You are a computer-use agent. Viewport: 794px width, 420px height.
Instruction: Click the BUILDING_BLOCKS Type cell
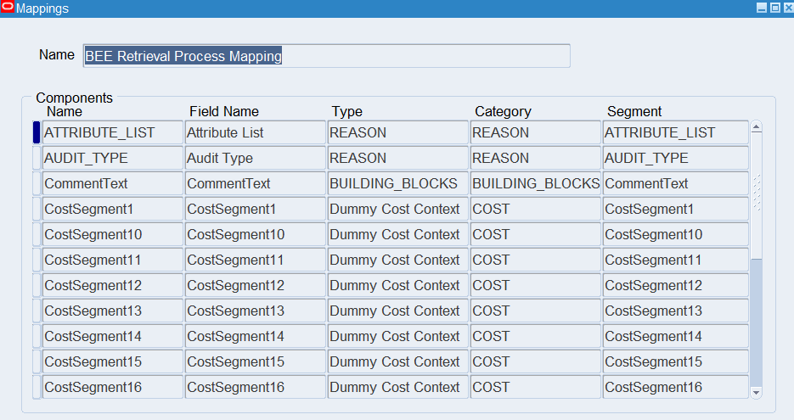397,183
